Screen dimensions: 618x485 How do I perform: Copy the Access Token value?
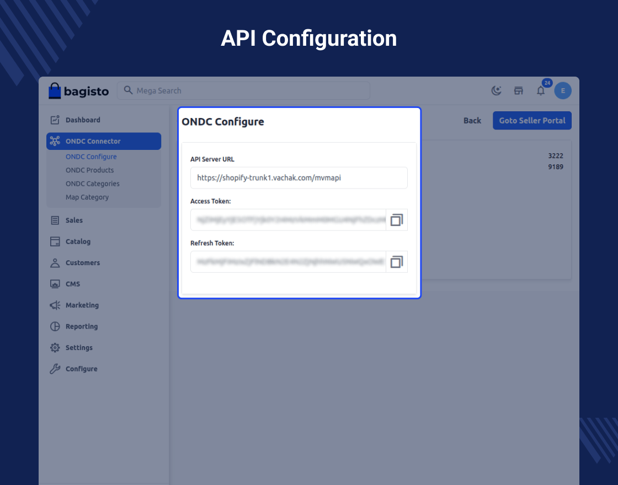[396, 220]
